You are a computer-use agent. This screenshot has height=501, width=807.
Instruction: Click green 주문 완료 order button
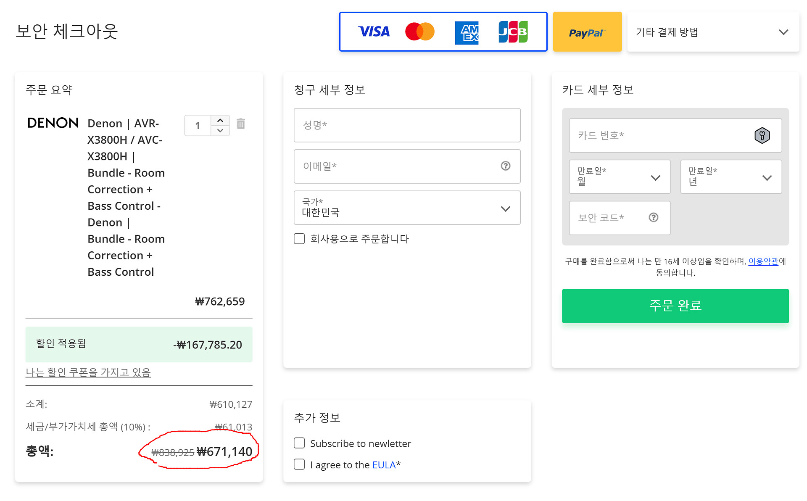coord(675,306)
